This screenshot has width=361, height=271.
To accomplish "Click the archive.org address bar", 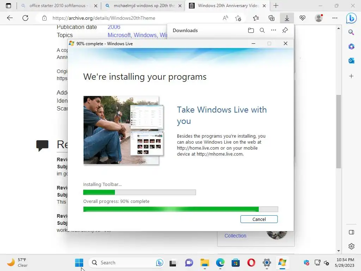I will (104, 18).
